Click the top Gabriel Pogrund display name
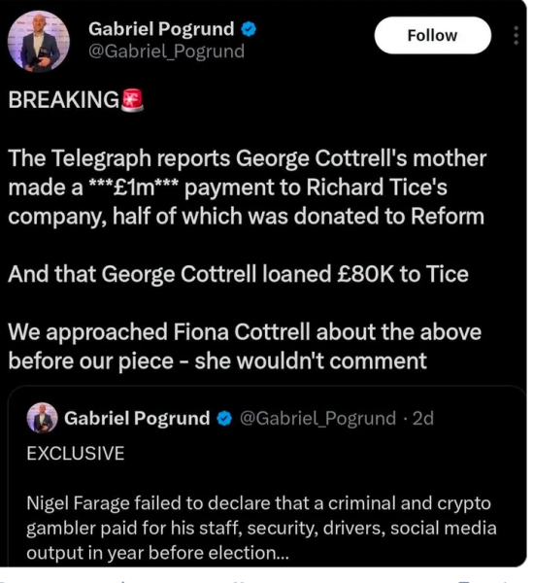The height and width of the screenshot is (583, 533). pos(161,29)
